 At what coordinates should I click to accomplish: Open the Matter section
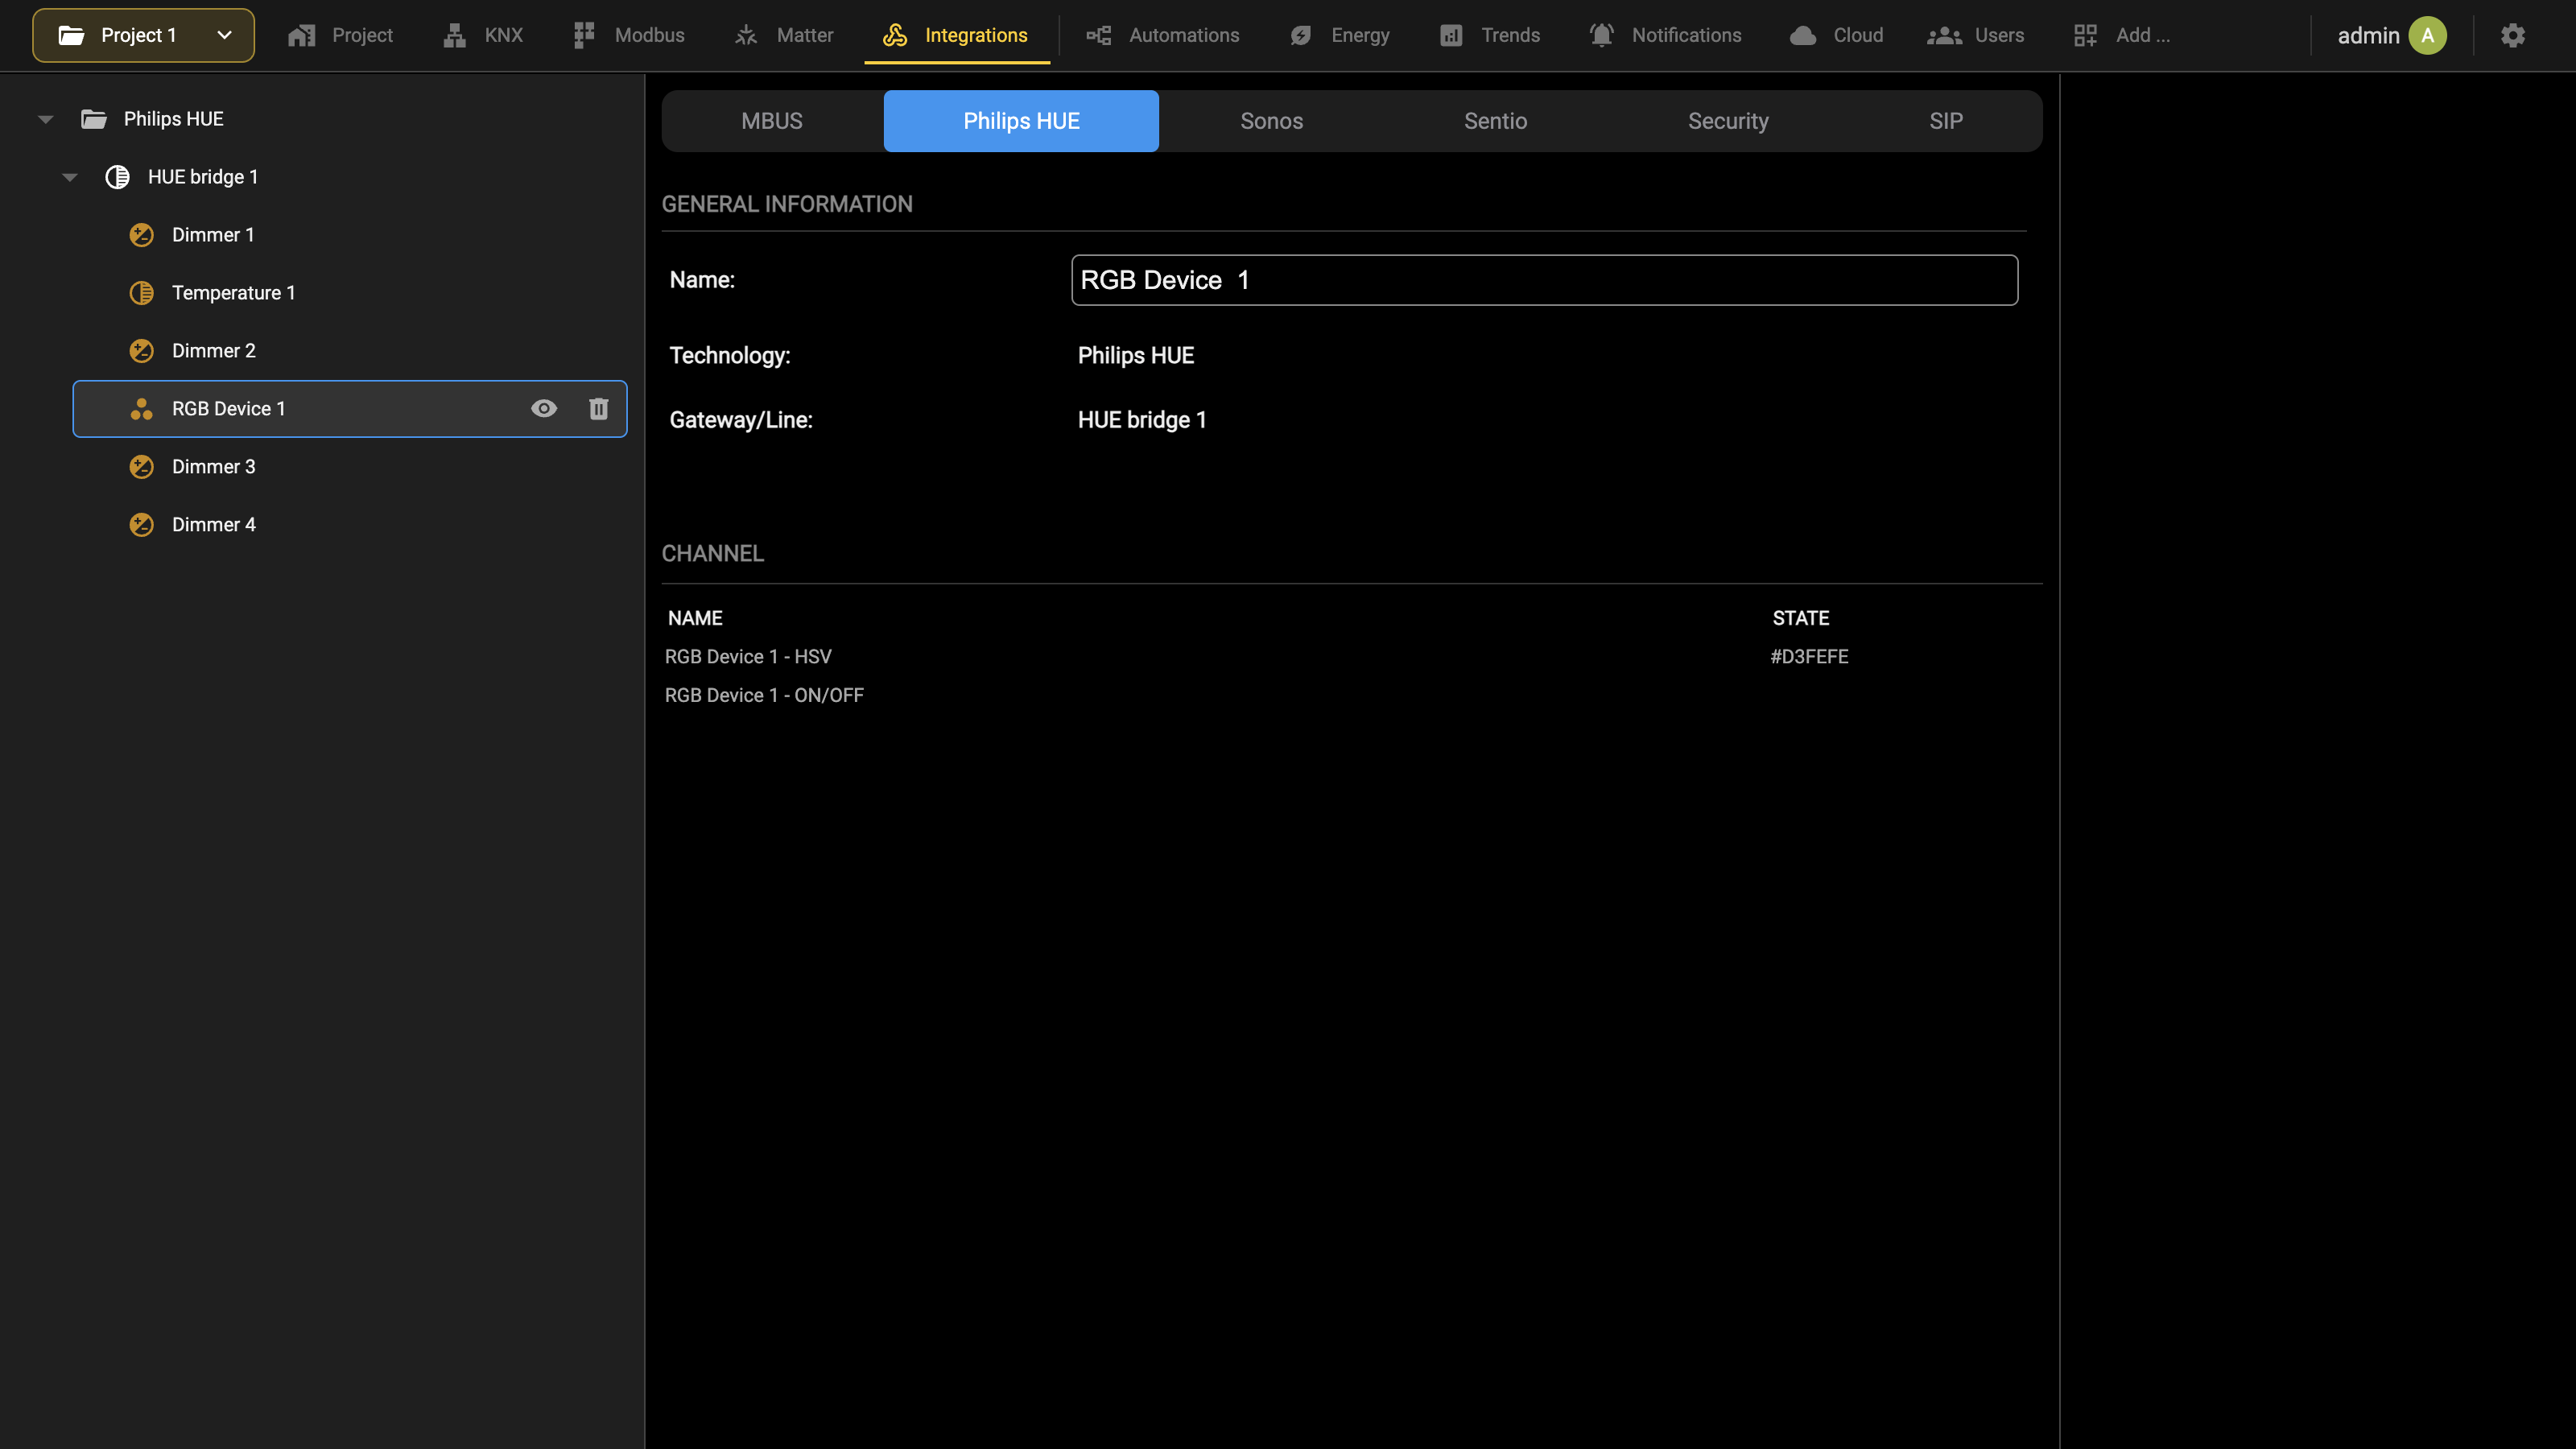[784, 35]
